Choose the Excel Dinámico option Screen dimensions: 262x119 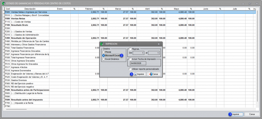coord(104,59)
